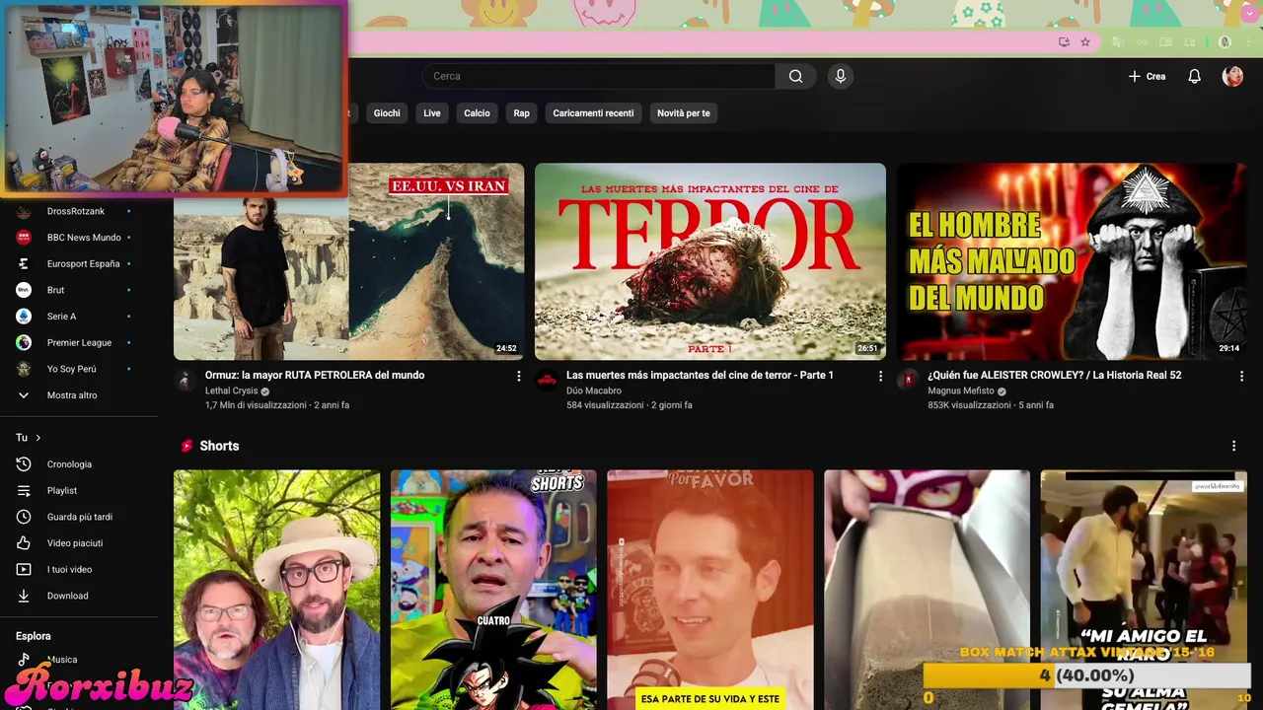Start voice search with the microphone
Screen dimensions: 1263x710
coord(840,76)
